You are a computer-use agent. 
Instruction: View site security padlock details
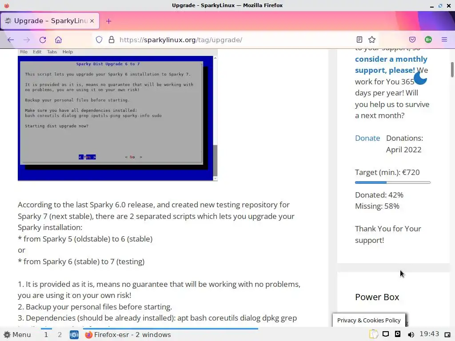point(112,40)
